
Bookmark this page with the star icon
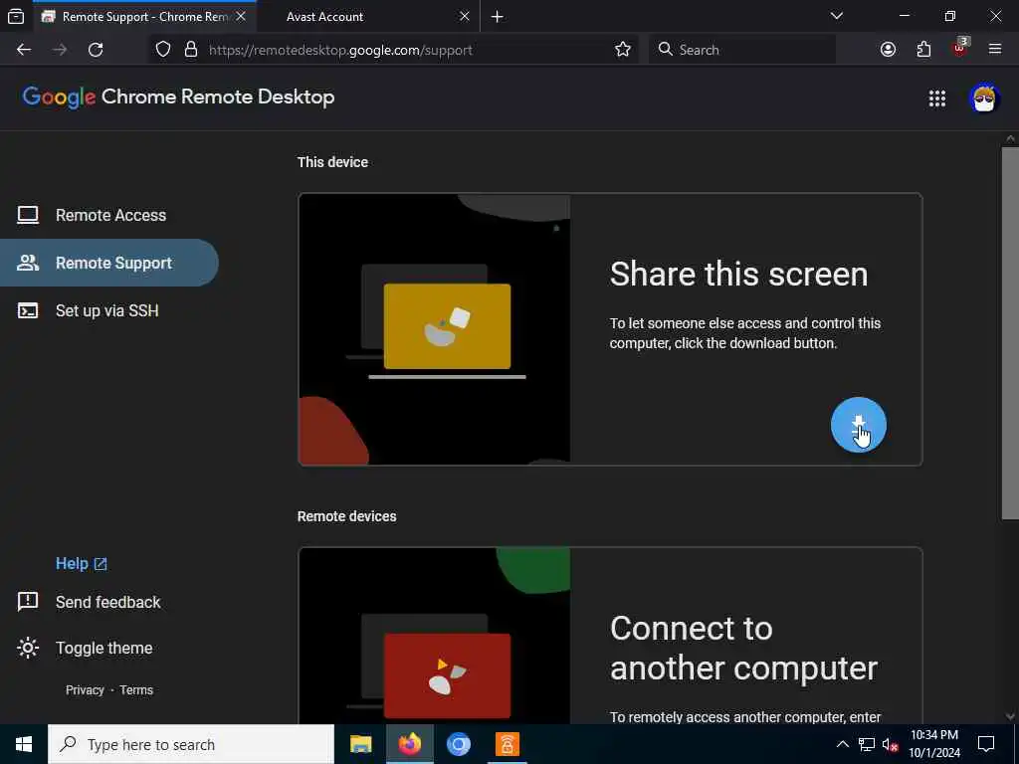point(623,50)
